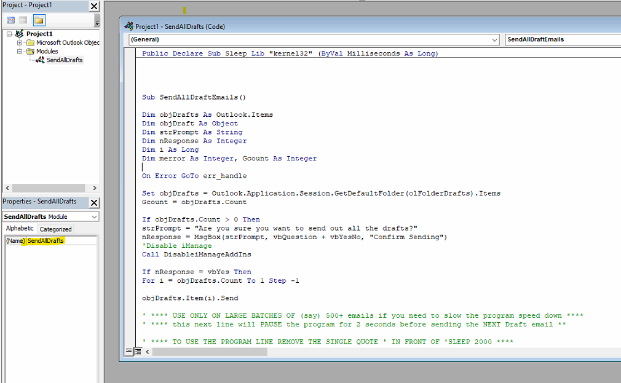
Task: Click the (Name) property value field
Action: [61, 241]
